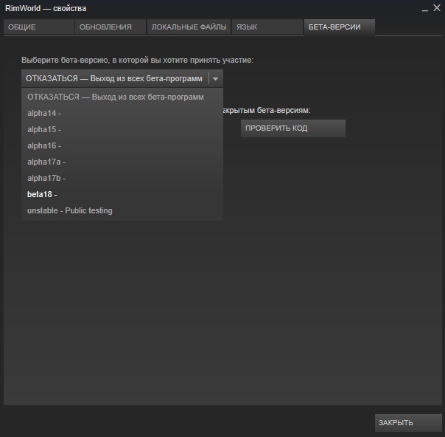Switch to the ЯЗЫК tab
Viewport: 445px width, 437px height.
coord(267,27)
